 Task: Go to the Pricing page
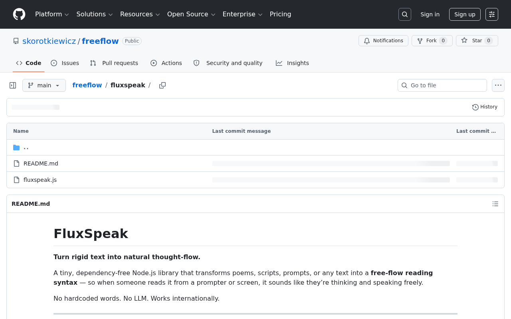[280, 14]
